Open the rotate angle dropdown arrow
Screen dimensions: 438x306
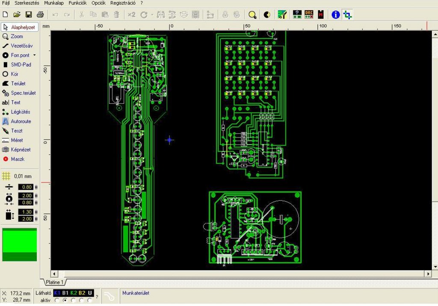(152, 15)
